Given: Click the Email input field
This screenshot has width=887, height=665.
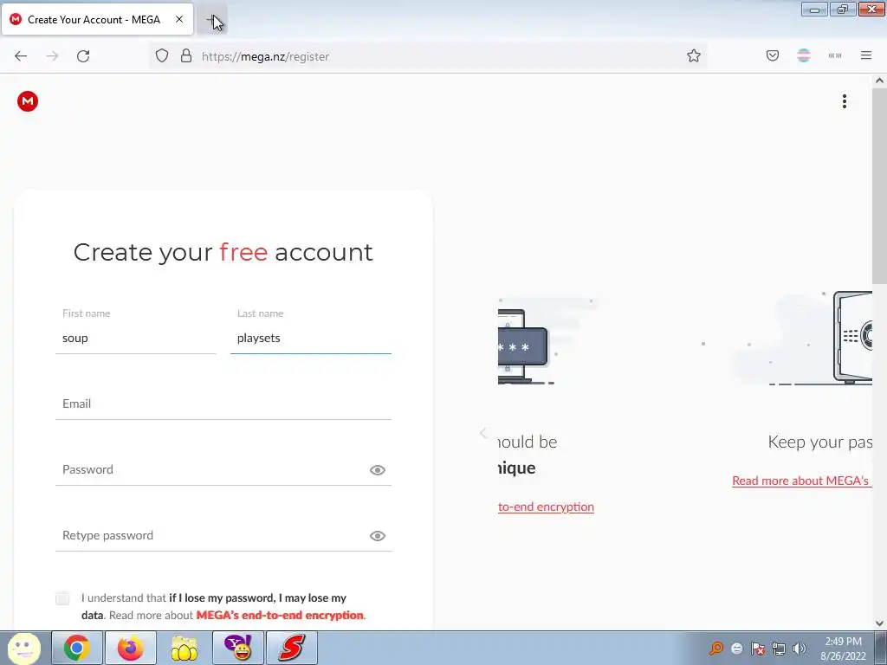Looking at the screenshot, I should 223,404.
